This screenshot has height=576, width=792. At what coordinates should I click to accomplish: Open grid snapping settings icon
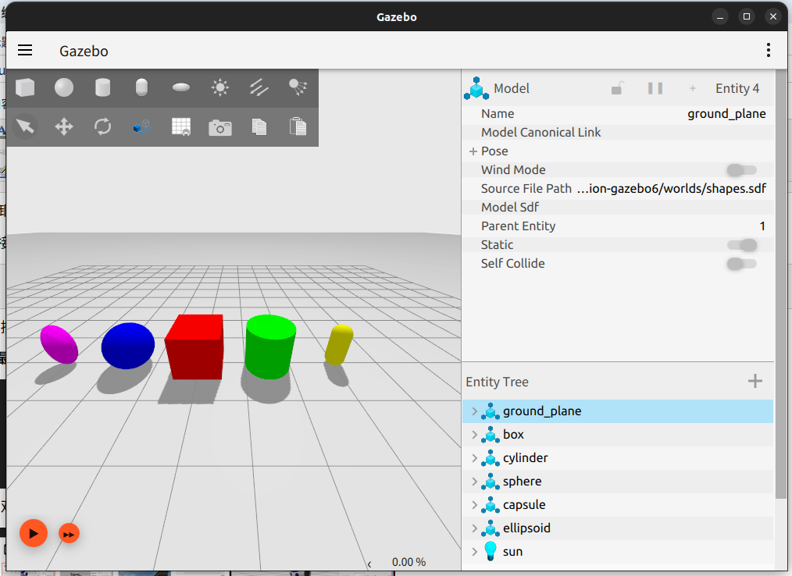181,126
